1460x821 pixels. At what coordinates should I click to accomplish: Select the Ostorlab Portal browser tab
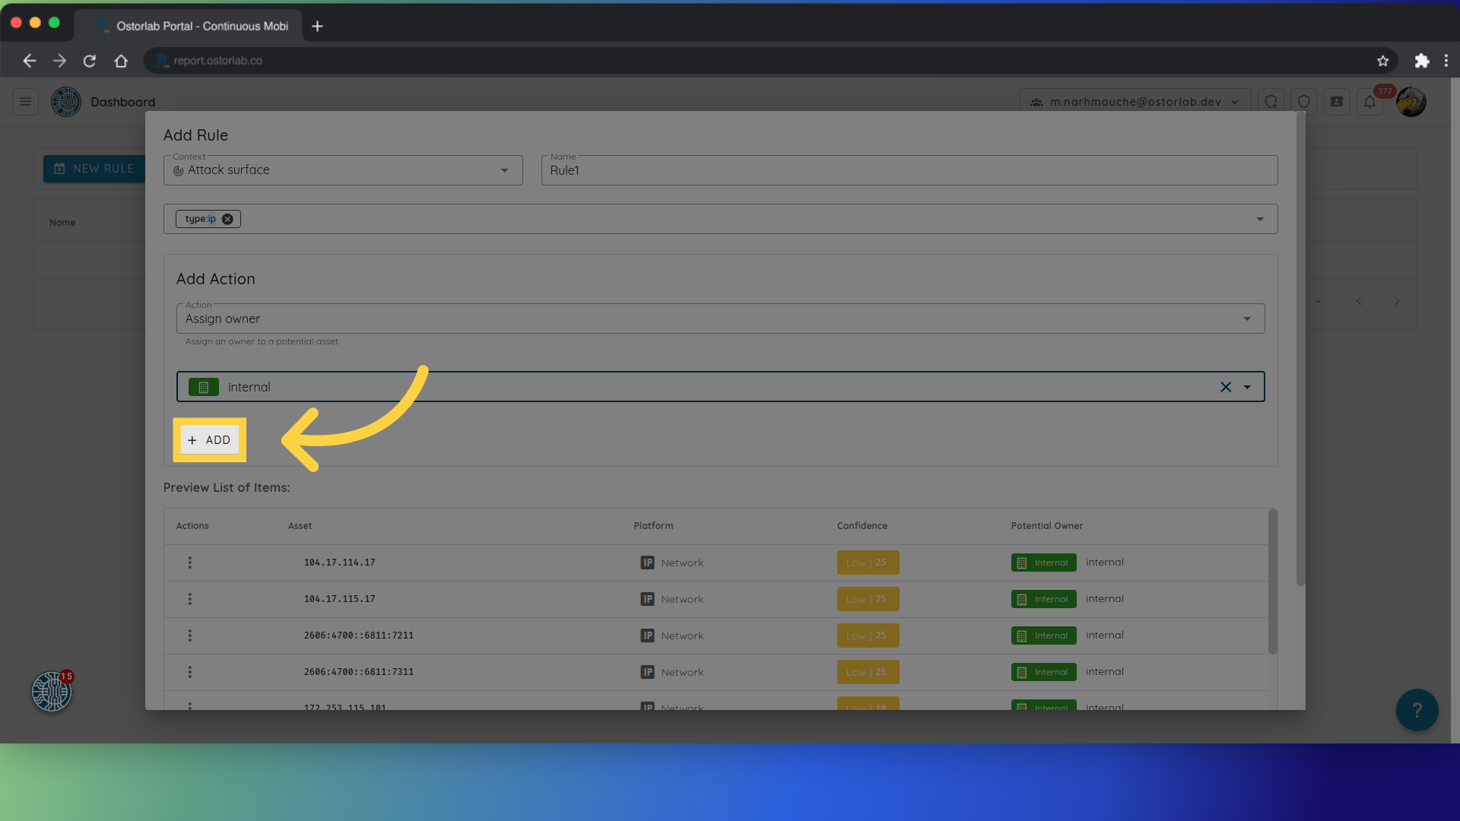click(x=194, y=26)
